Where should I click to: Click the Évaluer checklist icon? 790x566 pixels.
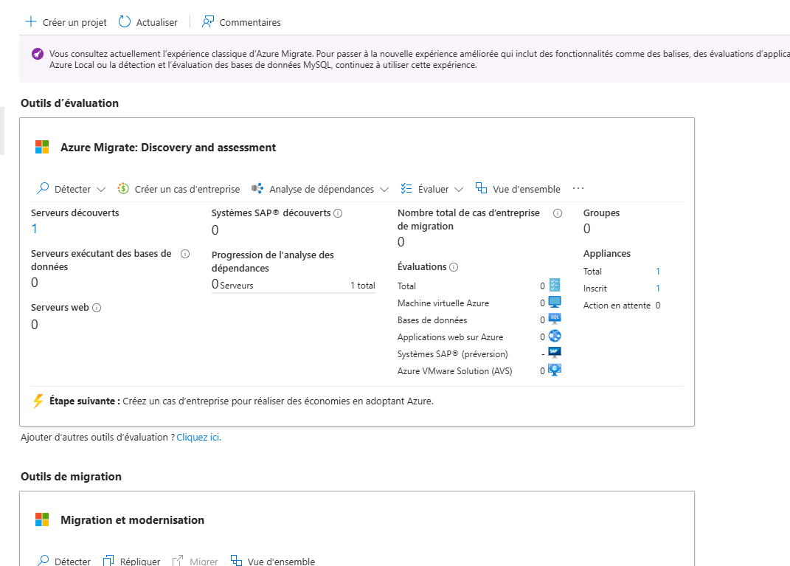point(406,188)
